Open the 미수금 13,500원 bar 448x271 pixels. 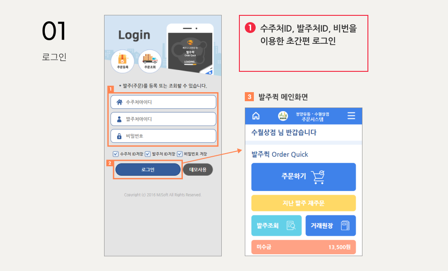pos(304,247)
